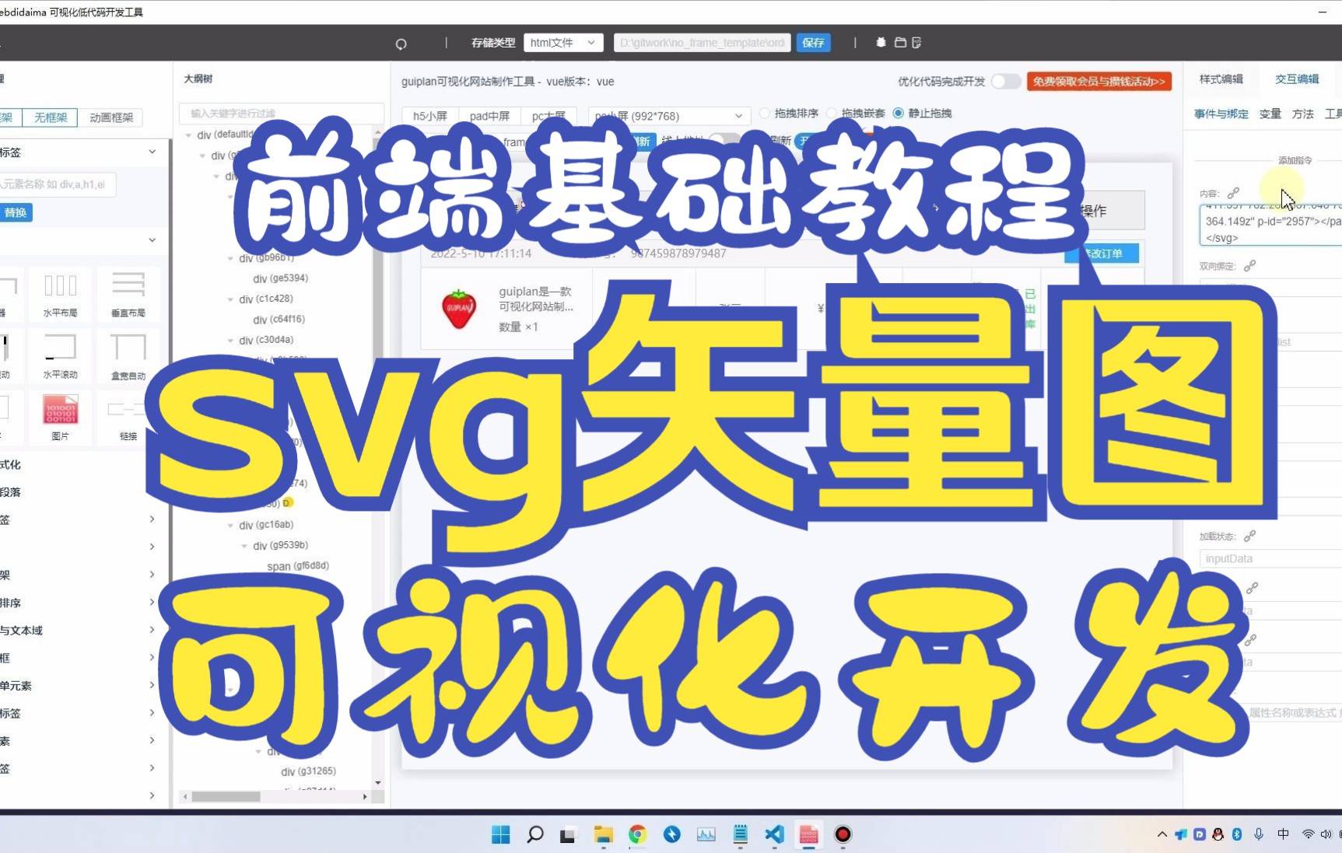
Task: Click the microphone tray icon
Action: [x=1259, y=834]
